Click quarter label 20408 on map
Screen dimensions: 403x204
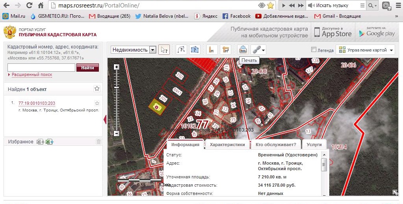tap(259, 71)
